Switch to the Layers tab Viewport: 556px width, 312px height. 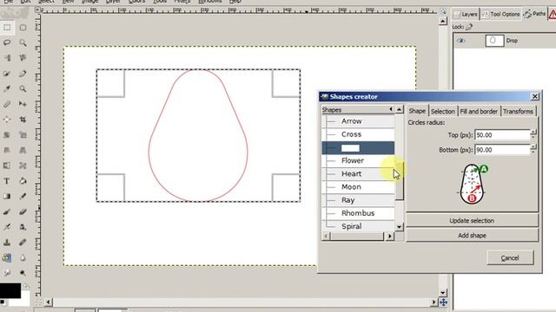click(x=466, y=14)
